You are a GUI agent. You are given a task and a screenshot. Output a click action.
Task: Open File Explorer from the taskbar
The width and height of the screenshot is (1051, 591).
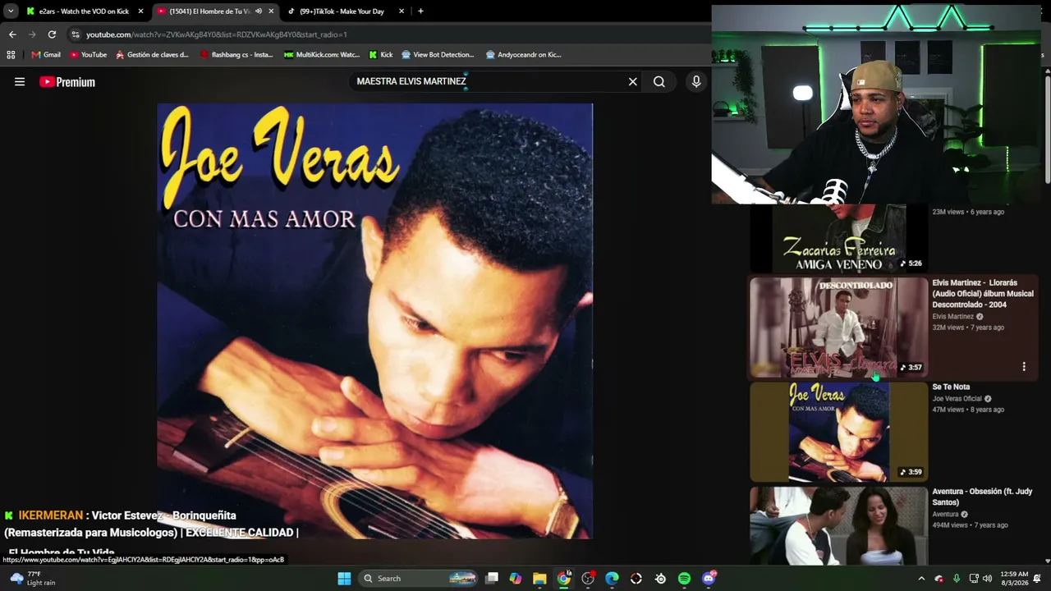click(539, 579)
